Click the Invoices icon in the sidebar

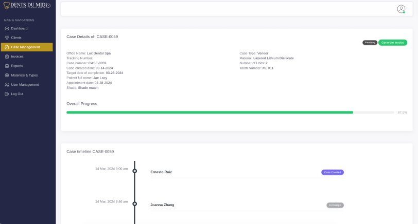point(7,57)
